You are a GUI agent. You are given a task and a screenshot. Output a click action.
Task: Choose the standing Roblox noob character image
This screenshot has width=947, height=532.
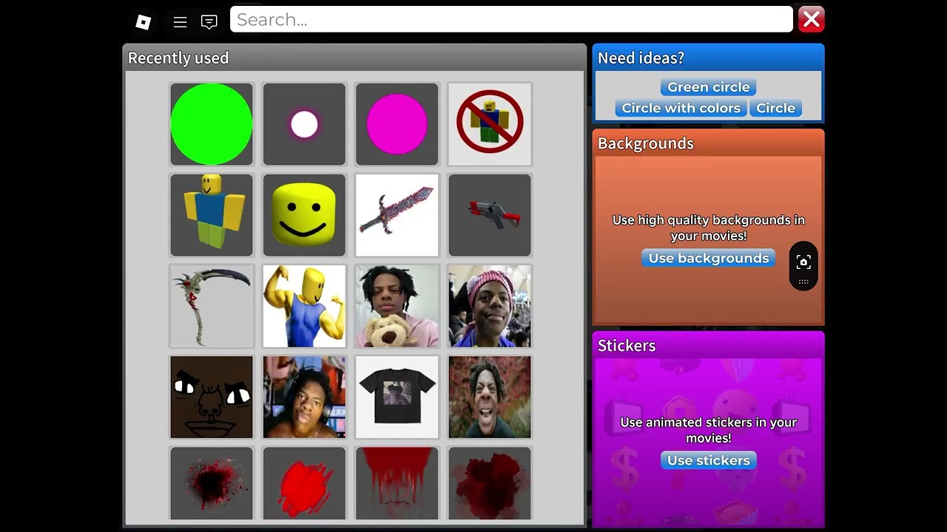pyautogui.click(x=212, y=215)
